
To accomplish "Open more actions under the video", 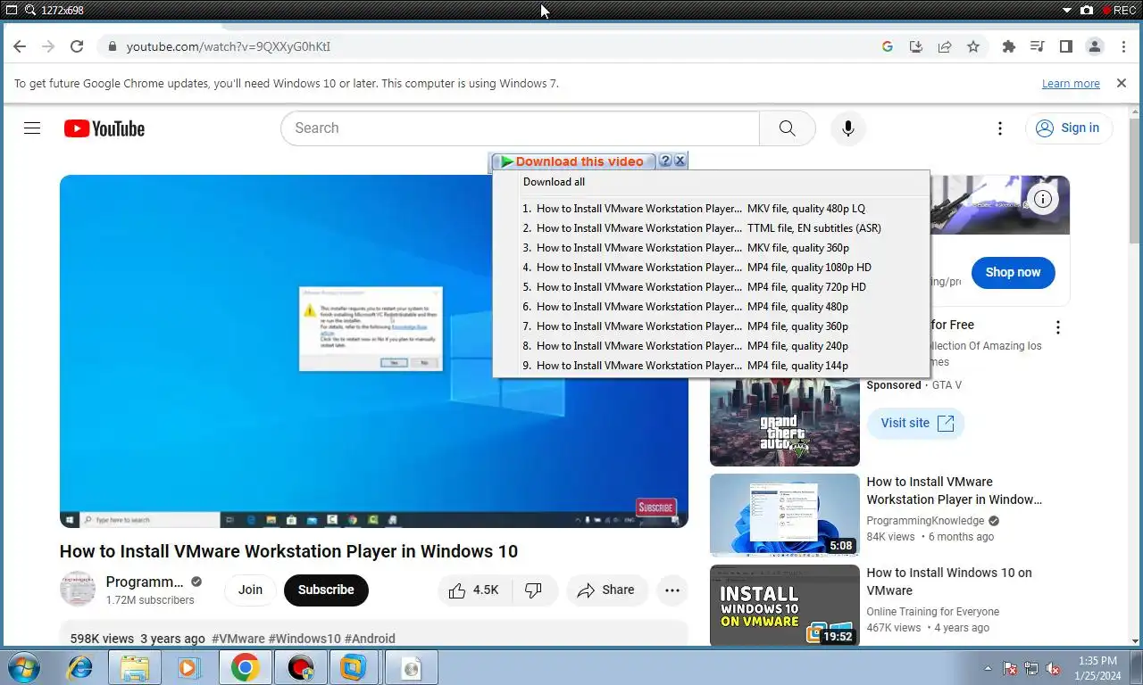I will coord(672,590).
